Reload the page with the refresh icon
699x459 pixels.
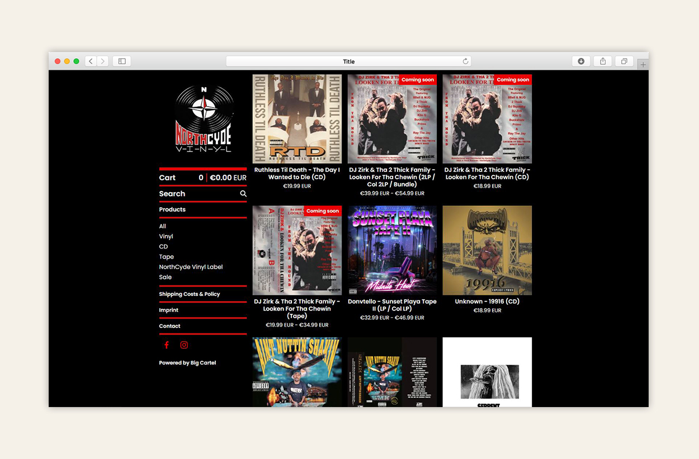465,61
